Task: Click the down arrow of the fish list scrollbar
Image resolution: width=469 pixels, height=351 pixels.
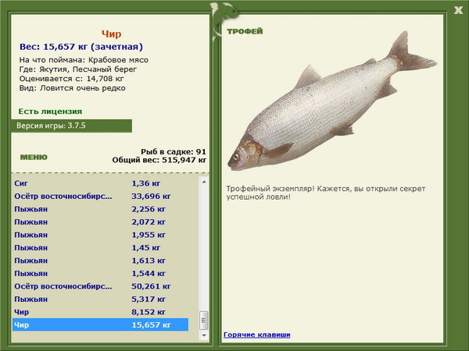Action: click(204, 335)
